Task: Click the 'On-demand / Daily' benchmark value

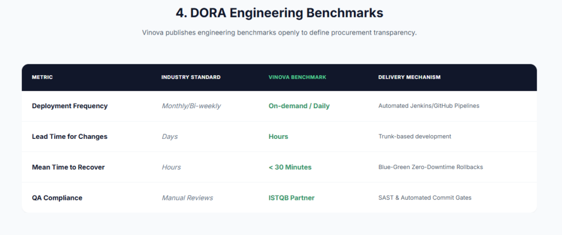Action: tap(299, 106)
